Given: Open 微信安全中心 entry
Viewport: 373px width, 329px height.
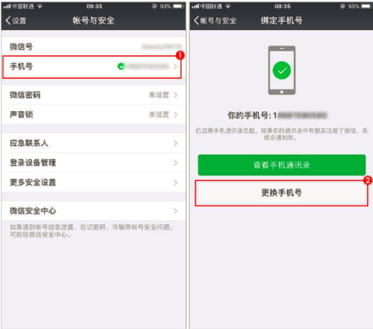Looking at the screenshot, I should coord(94,210).
